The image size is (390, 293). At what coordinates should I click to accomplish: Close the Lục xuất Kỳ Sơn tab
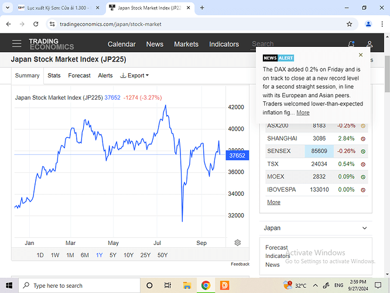click(98, 8)
